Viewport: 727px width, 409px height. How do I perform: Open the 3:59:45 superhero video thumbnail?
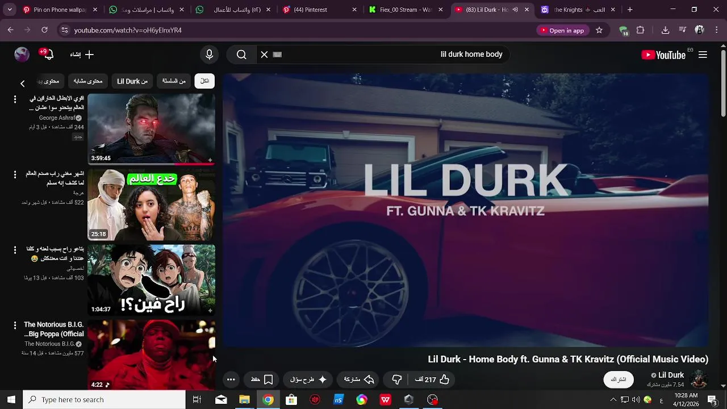tap(151, 129)
